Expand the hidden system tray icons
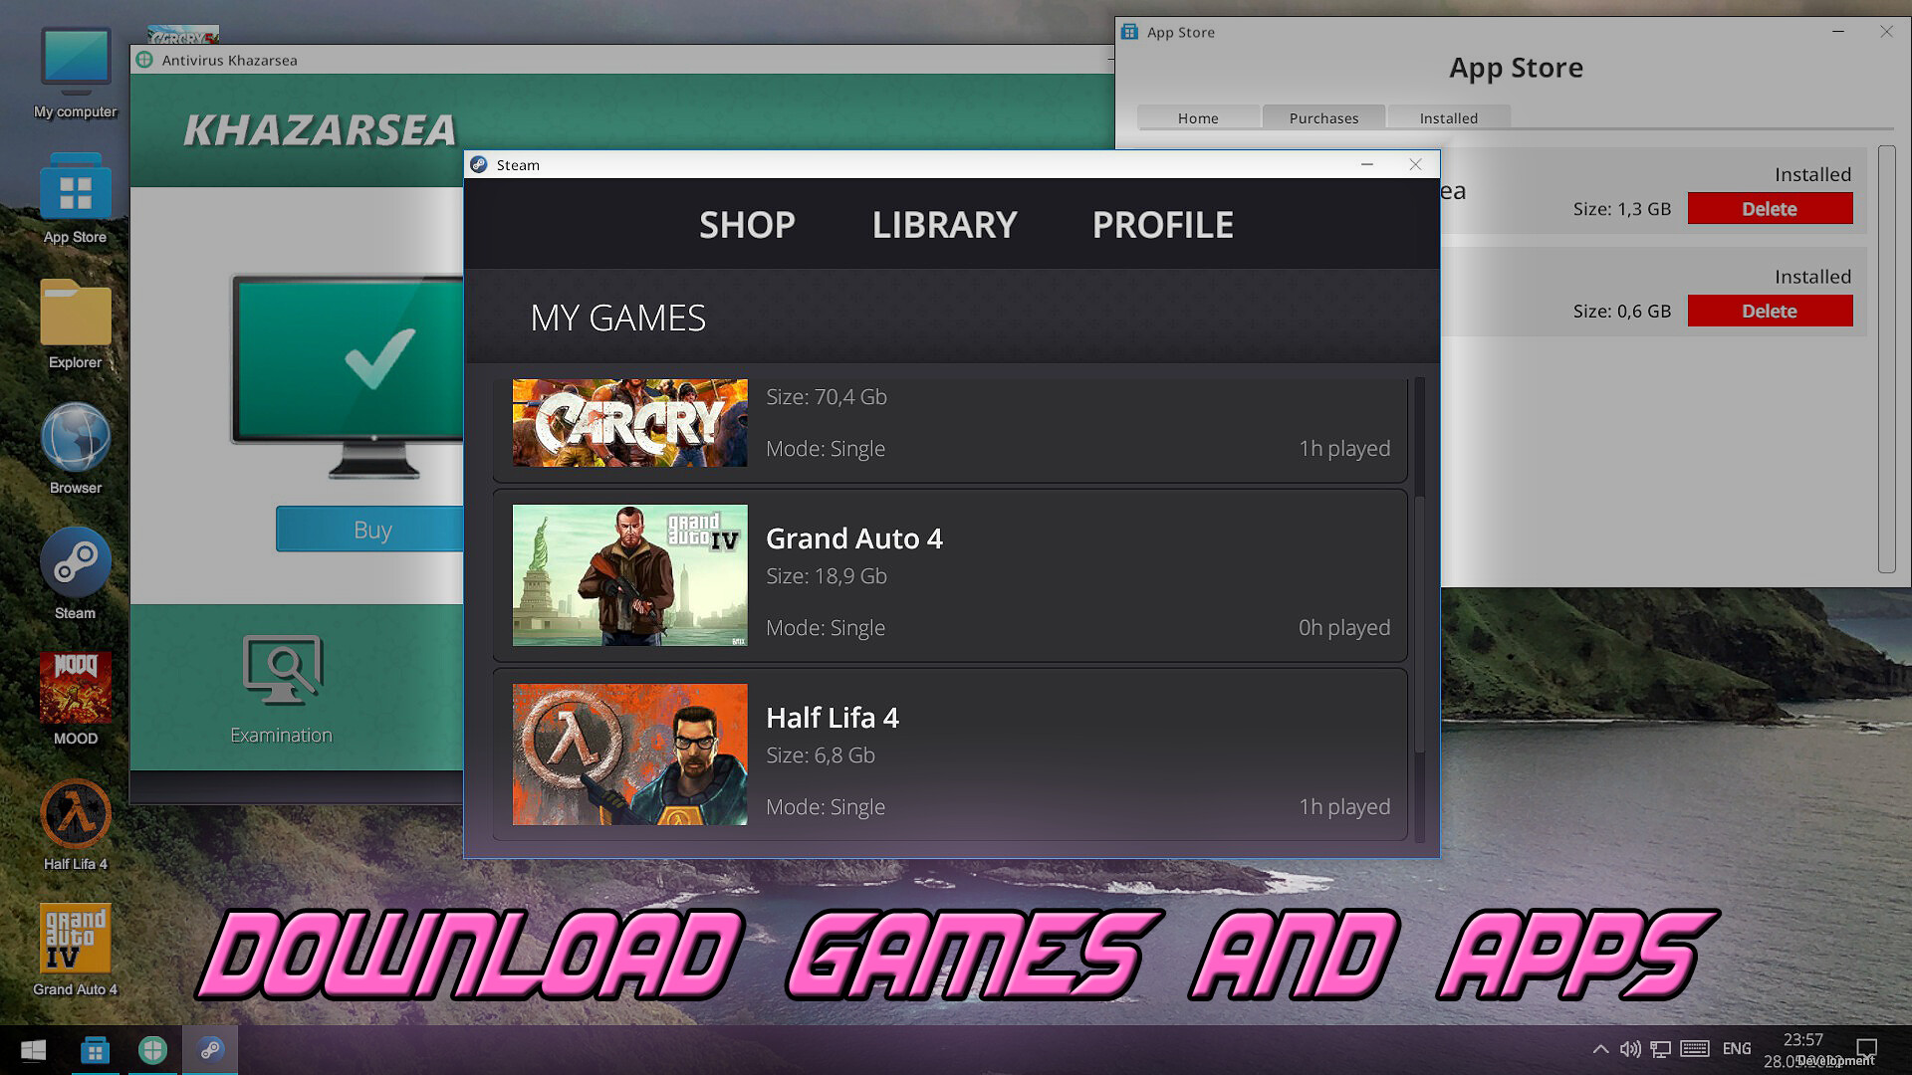Screen dimensions: 1912x1075 (x=1600, y=1048)
